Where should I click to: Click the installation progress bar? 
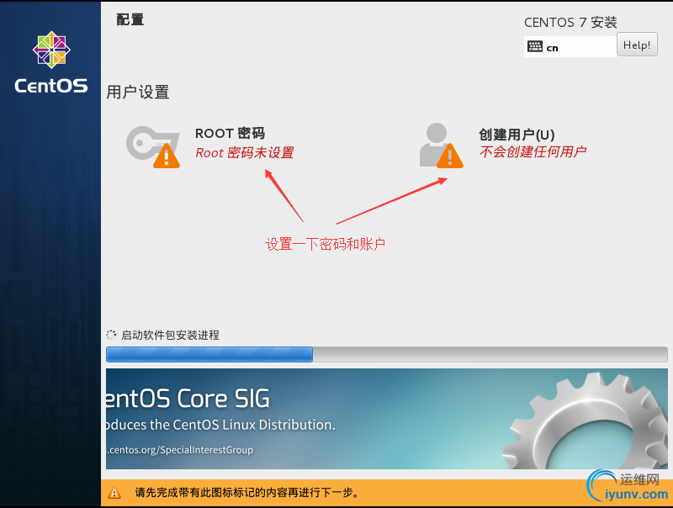click(387, 354)
